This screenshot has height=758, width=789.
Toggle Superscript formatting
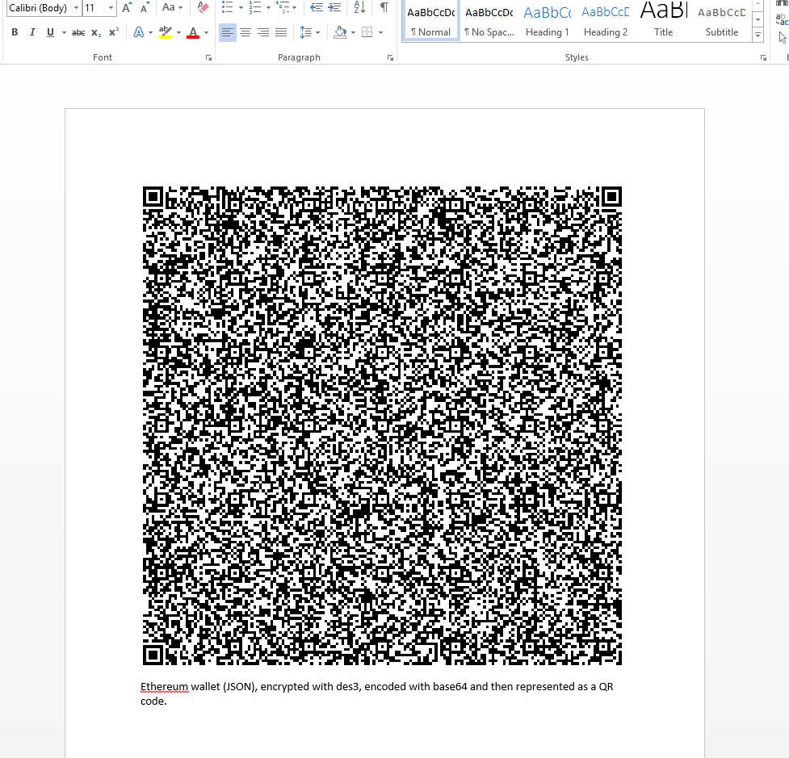point(114,32)
